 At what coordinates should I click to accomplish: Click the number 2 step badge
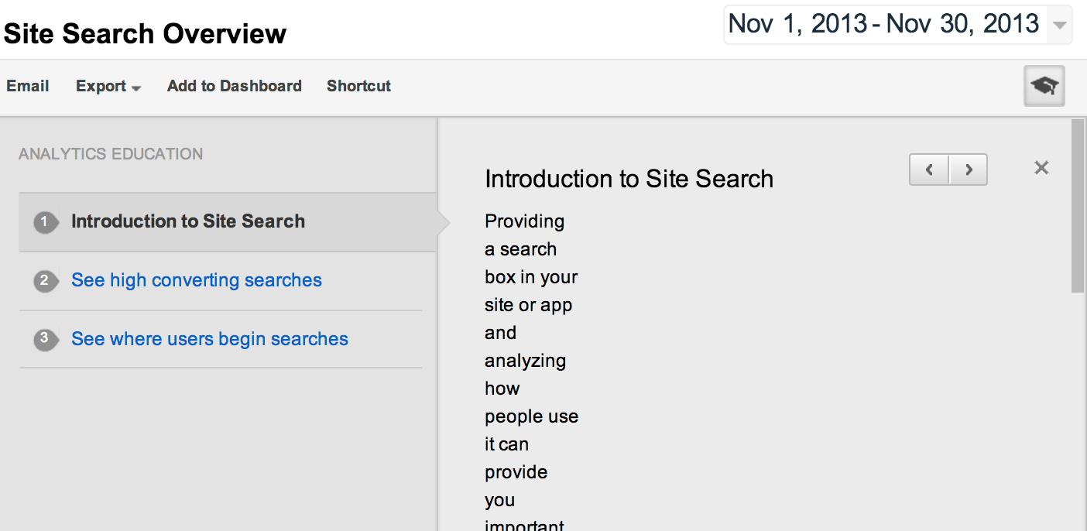click(45, 281)
